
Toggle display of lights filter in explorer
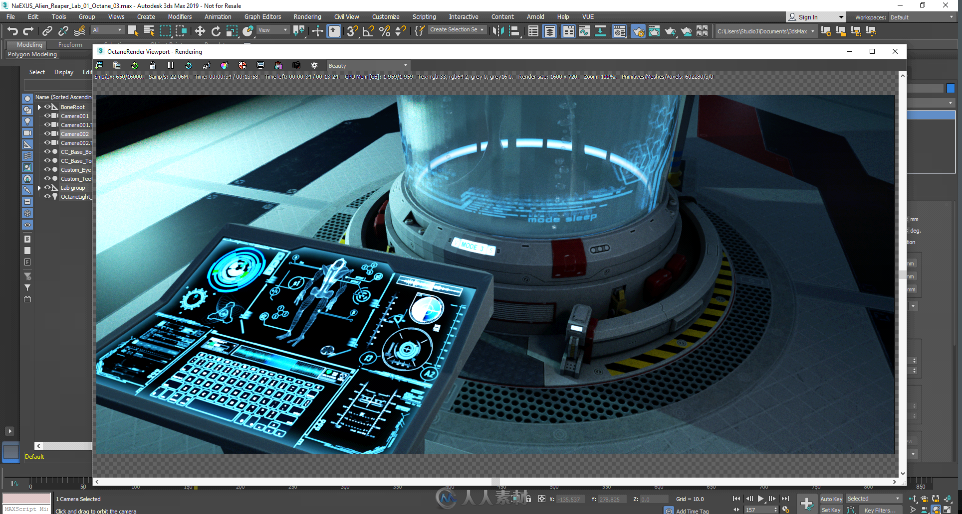click(x=27, y=122)
